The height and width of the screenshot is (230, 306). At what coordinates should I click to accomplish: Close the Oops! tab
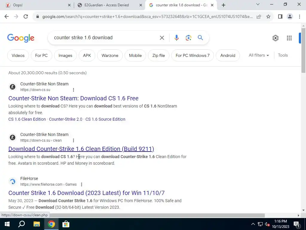pyautogui.click(x=69, y=5)
